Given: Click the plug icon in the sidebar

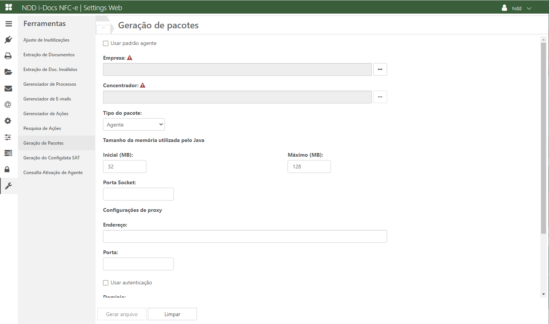Looking at the screenshot, I should point(8,40).
